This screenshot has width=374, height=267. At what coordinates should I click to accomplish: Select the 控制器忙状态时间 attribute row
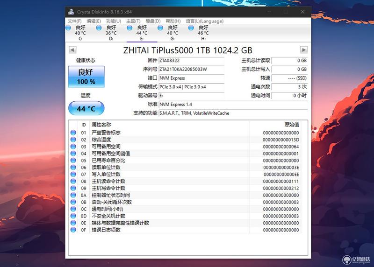[x=185, y=195]
